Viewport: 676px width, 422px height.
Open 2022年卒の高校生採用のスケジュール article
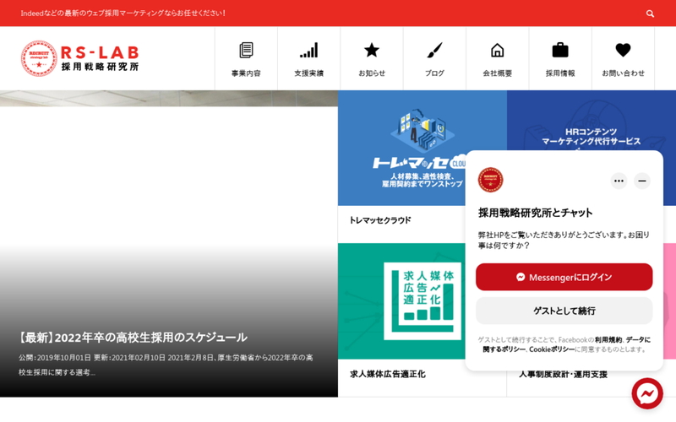click(x=133, y=337)
